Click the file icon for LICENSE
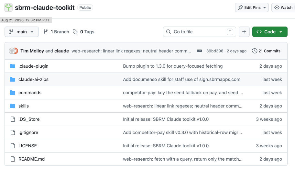The width and height of the screenshot is (295, 170). (13, 146)
